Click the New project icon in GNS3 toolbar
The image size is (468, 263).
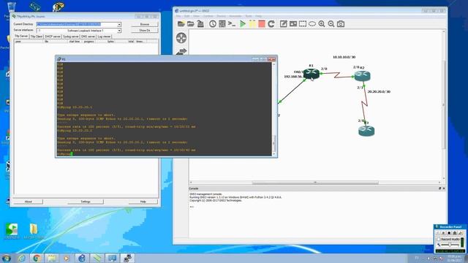181,24
